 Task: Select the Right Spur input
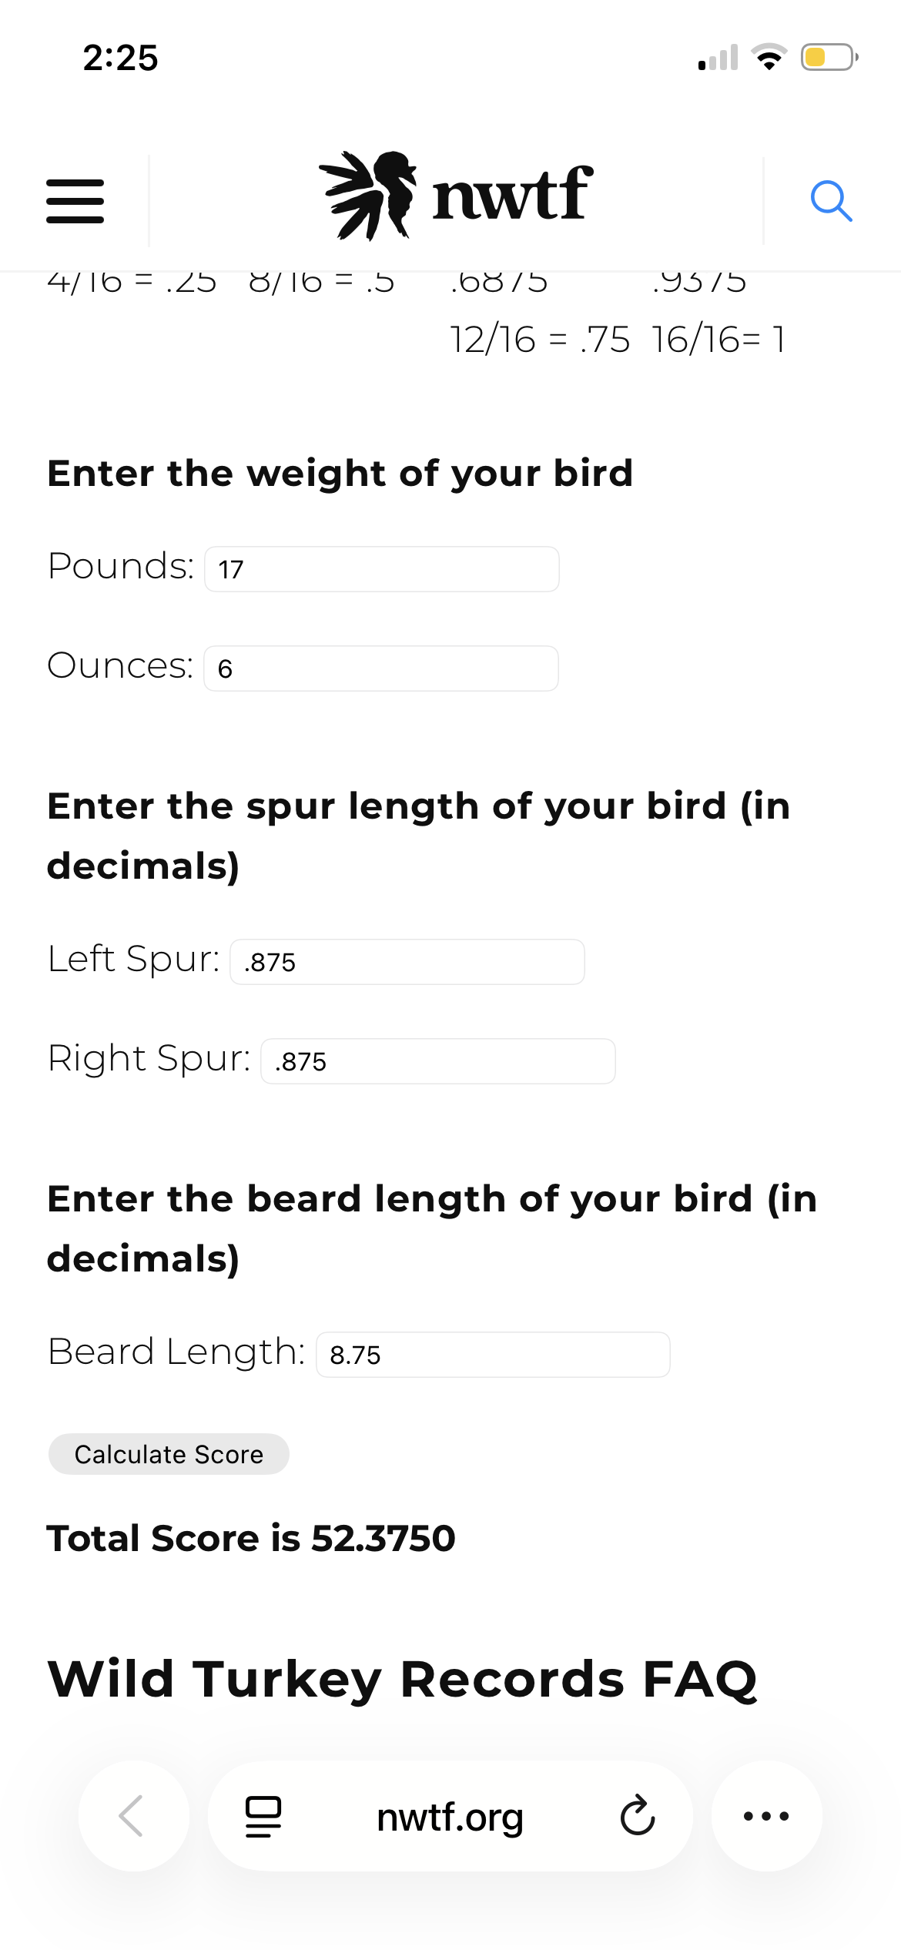pyautogui.click(x=438, y=1061)
